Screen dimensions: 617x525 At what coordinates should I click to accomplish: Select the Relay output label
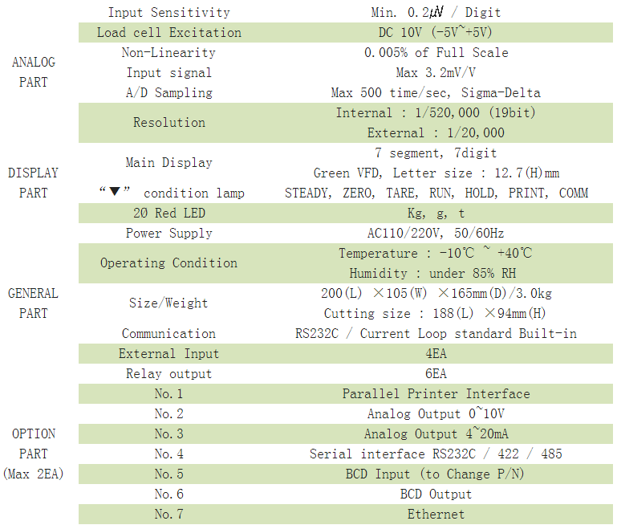[168, 373]
